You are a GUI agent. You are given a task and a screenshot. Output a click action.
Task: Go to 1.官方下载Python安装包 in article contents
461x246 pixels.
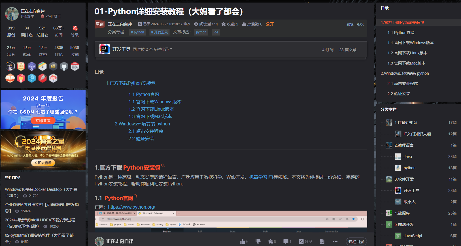131,83
